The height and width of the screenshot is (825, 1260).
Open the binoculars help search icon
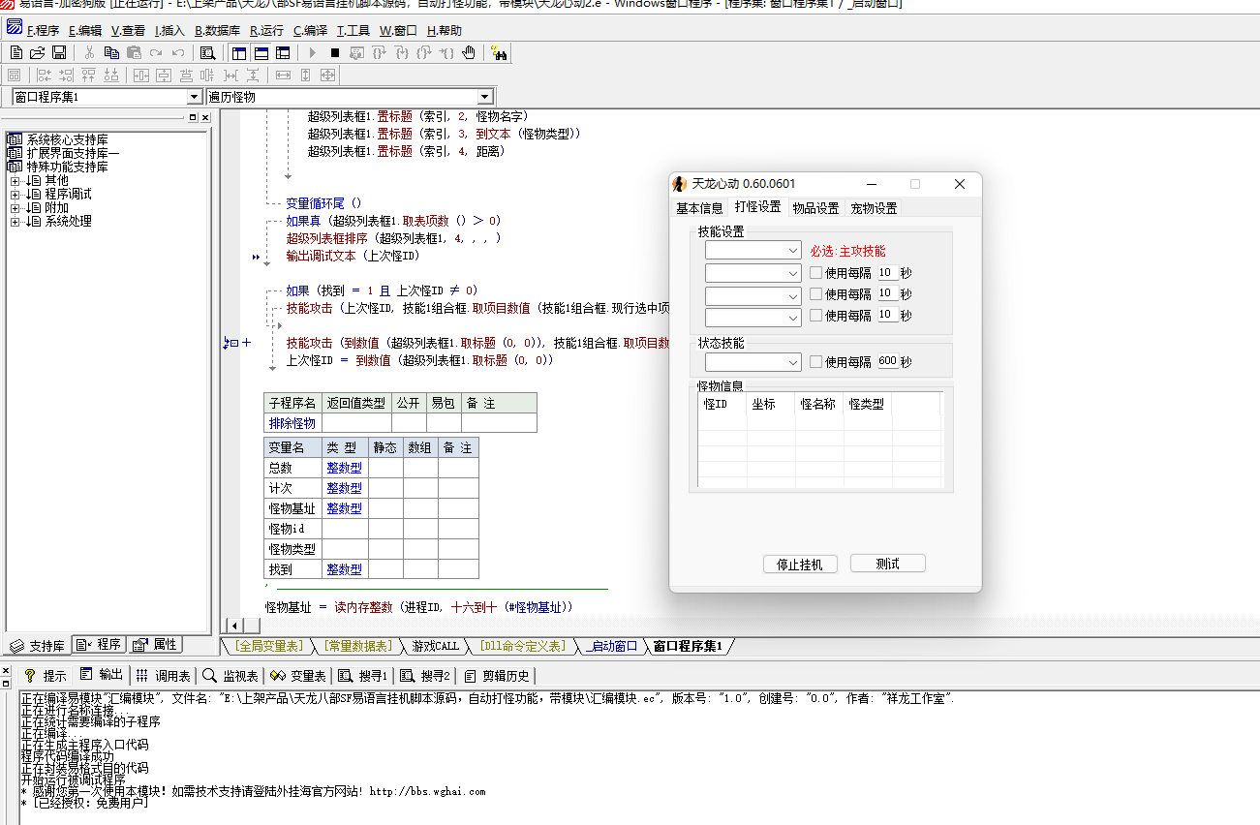(499, 52)
